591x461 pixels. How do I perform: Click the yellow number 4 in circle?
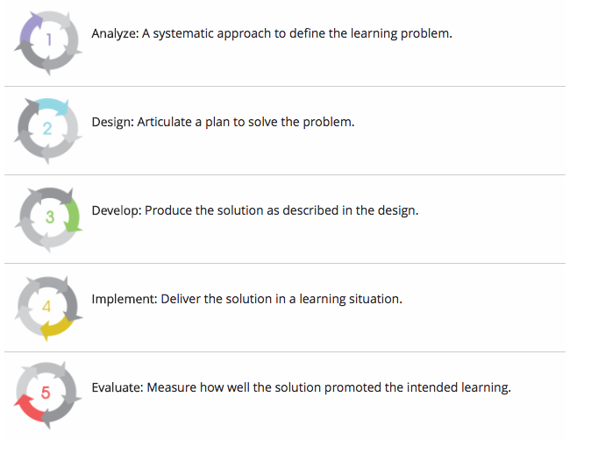tap(46, 306)
